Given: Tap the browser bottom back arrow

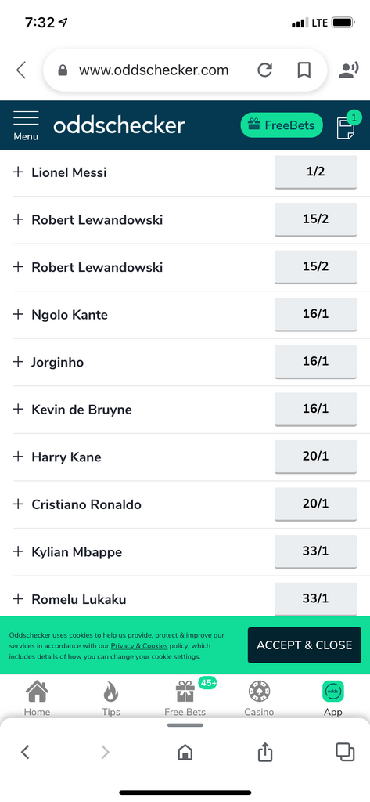Looking at the screenshot, I should pos(25,752).
